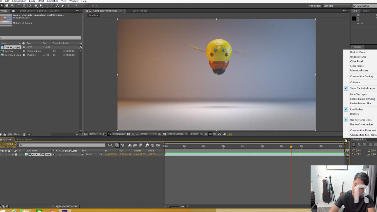Viewport: 377px width, 212px height.
Task: Take a snapshot with the camera icon
Action: (128, 134)
